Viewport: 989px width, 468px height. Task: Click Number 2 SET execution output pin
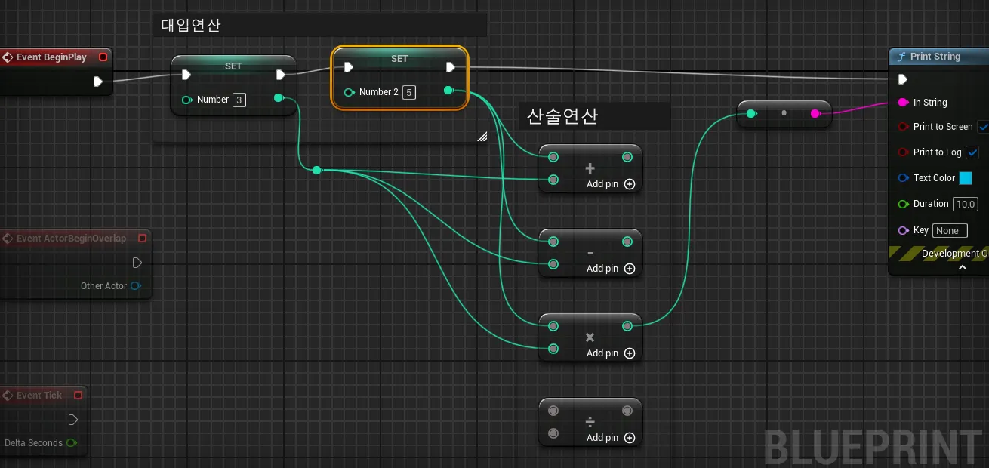[x=451, y=67]
